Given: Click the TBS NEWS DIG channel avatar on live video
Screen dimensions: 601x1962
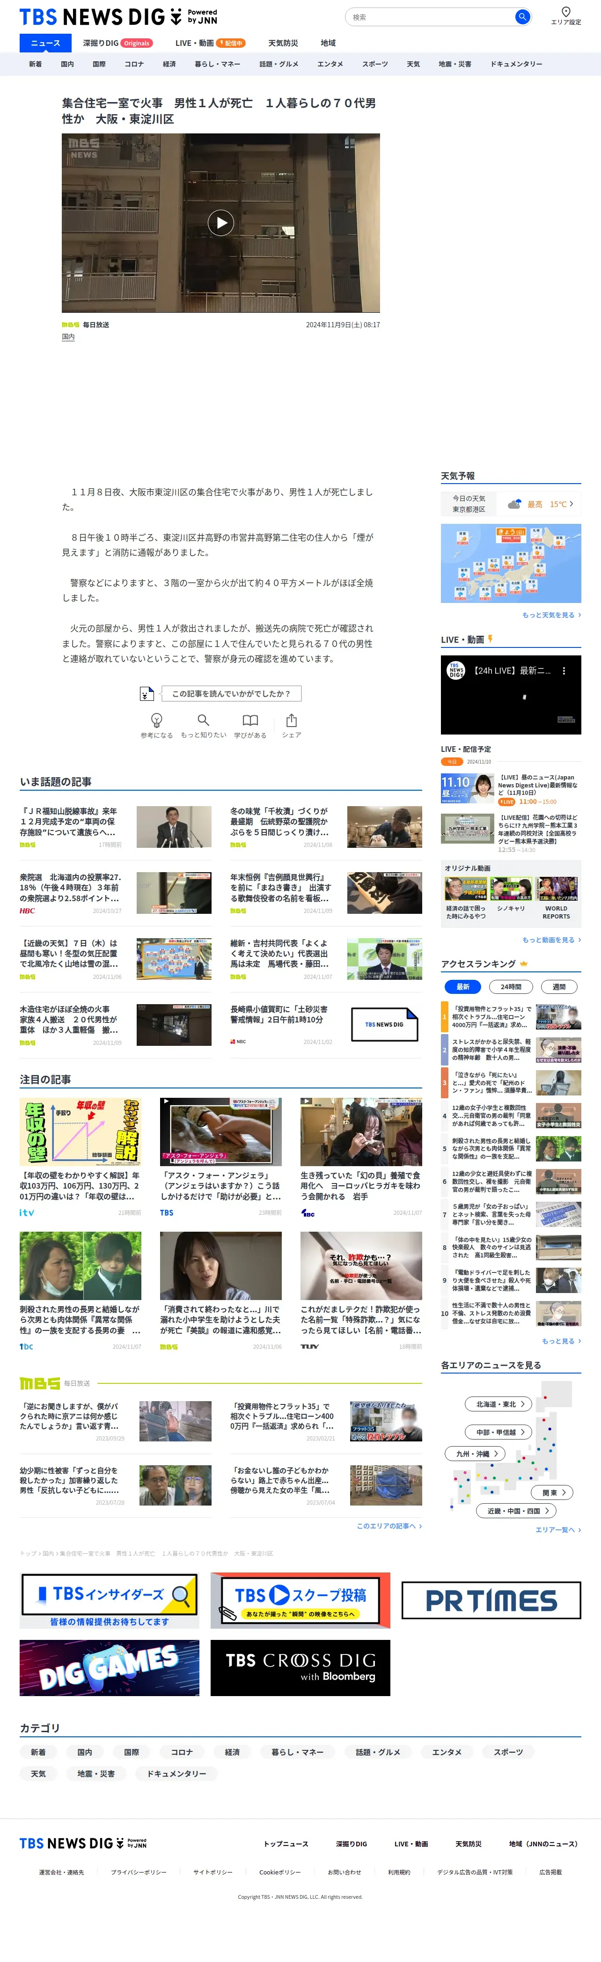Looking at the screenshot, I should [x=455, y=671].
